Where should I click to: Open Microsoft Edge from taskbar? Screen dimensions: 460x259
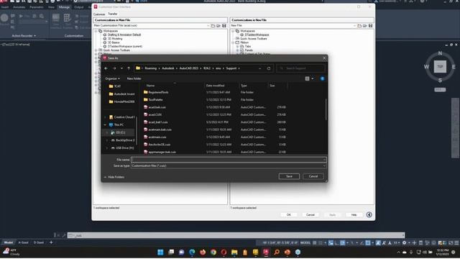pos(192,253)
